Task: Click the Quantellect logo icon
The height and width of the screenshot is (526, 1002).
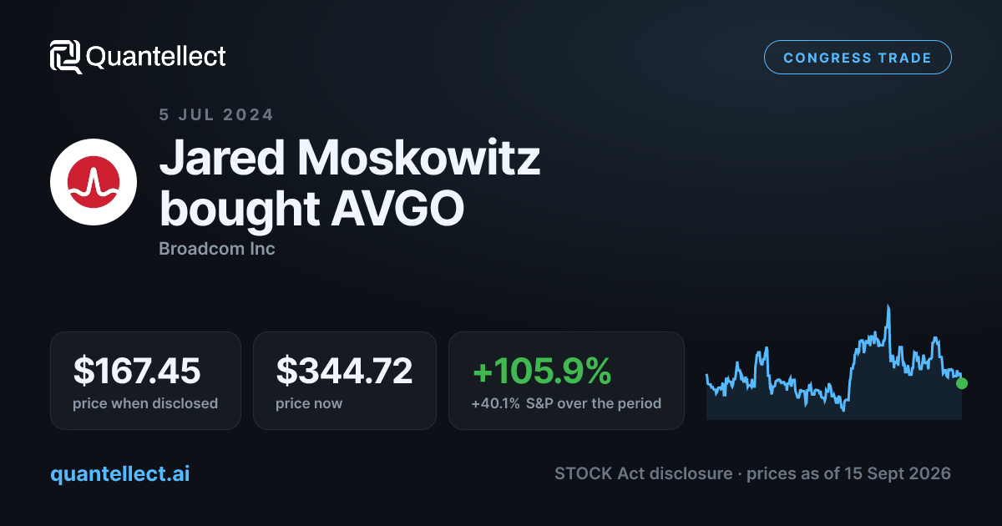Action: (66, 57)
